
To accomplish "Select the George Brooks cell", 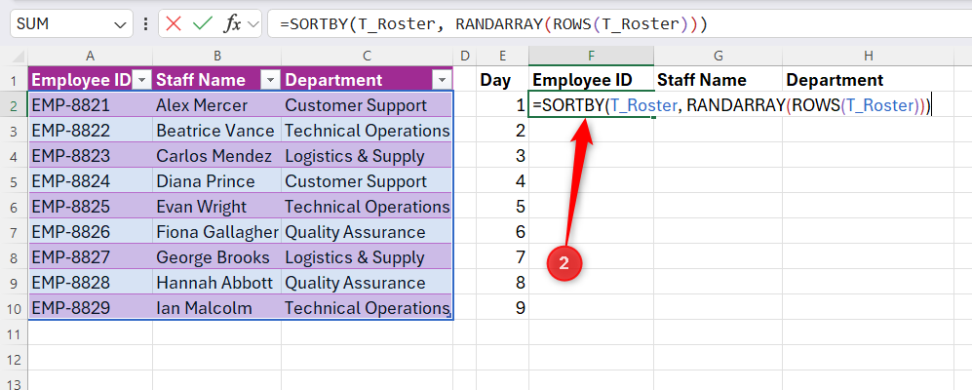I will pyautogui.click(x=217, y=257).
